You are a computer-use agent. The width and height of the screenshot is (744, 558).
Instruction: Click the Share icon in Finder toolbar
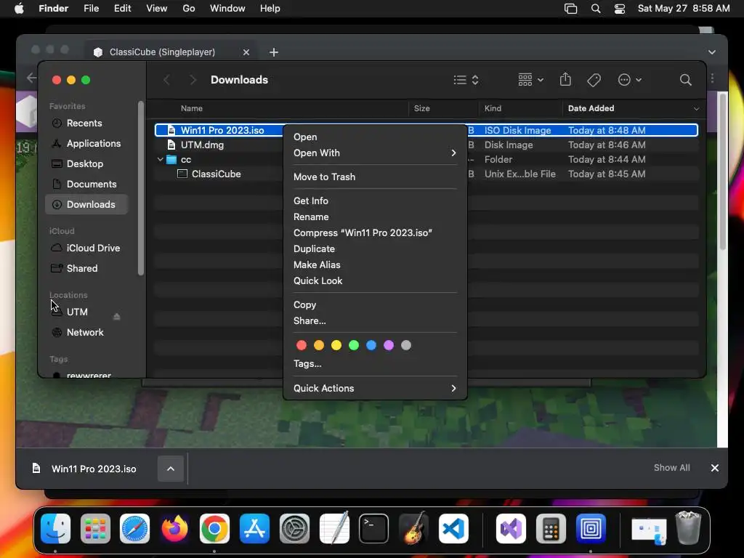[565, 79]
